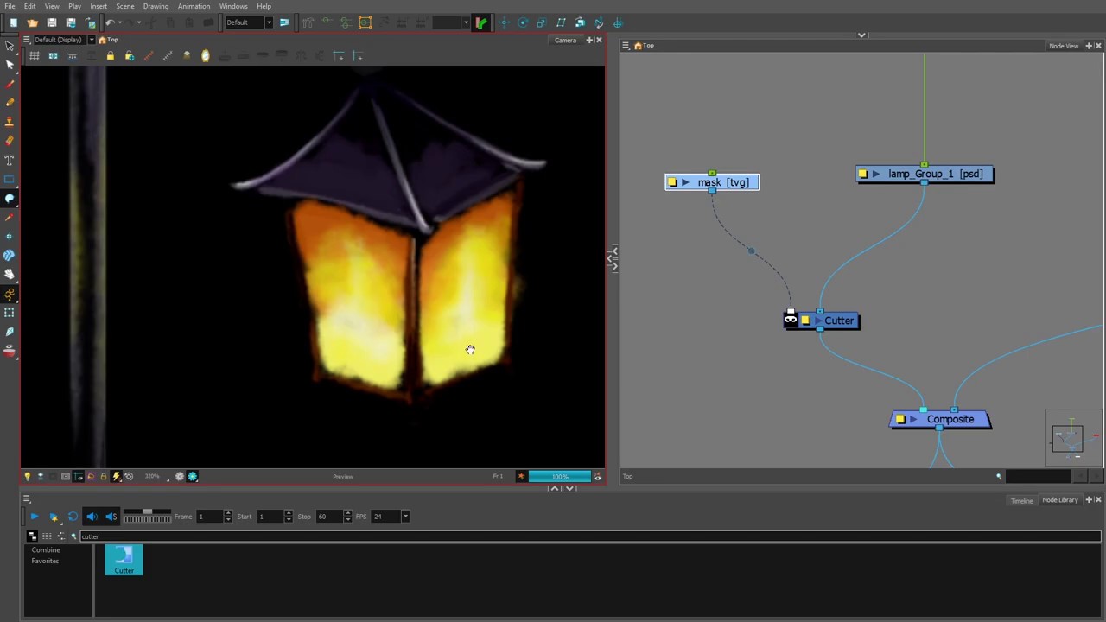Click the yellow lock icon
The height and width of the screenshot is (622, 1106).
tap(110, 56)
